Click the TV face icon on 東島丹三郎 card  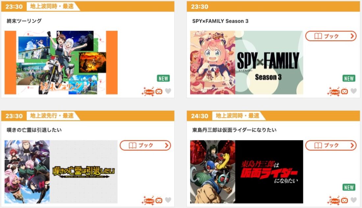point(345,200)
